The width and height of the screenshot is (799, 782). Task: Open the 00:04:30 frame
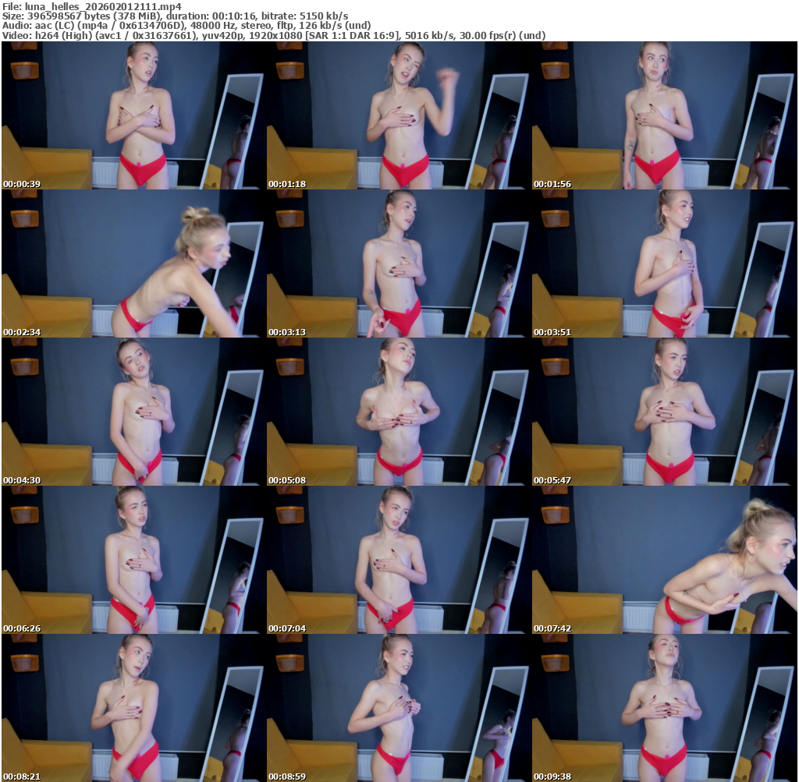[x=133, y=412]
